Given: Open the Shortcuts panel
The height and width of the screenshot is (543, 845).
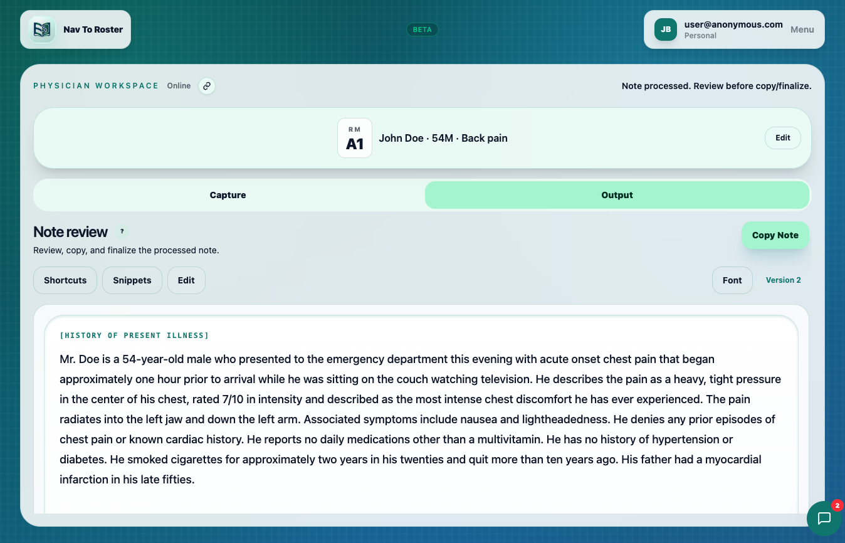Looking at the screenshot, I should click(65, 280).
